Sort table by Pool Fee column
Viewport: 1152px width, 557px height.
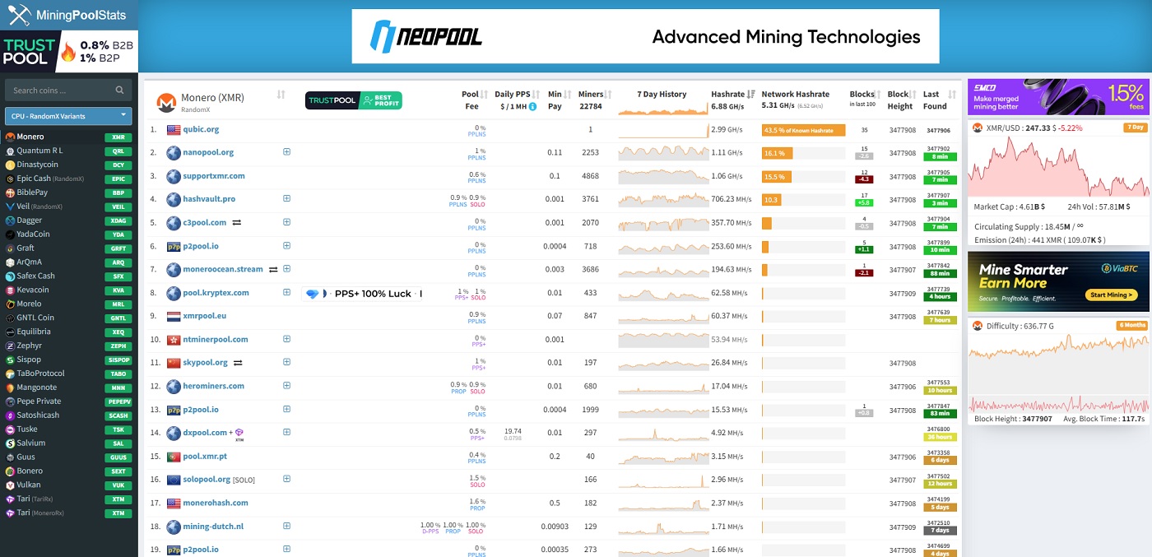(x=485, y=95)
